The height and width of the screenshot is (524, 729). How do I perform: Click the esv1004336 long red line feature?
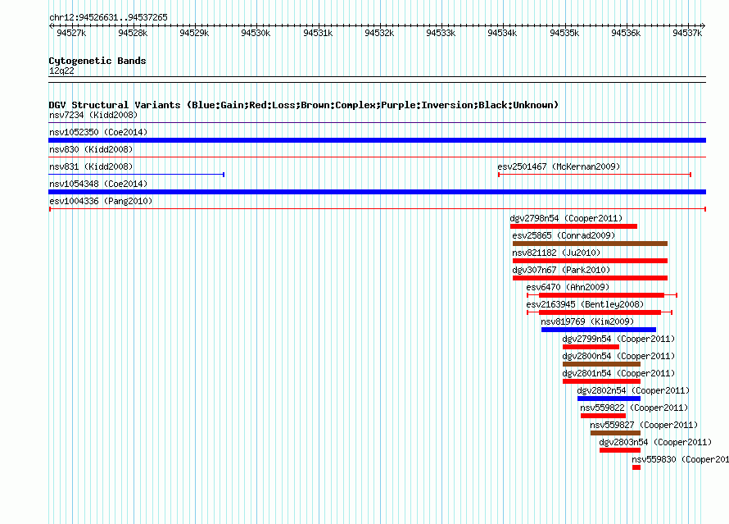[x=377, y=209]
